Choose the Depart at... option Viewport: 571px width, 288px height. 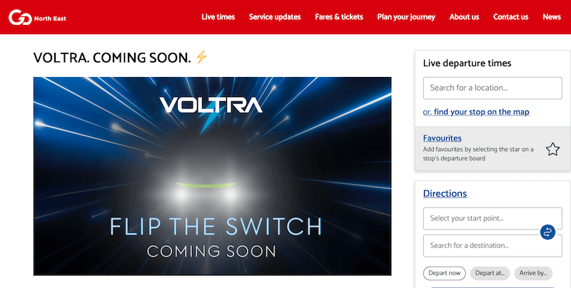click(x=490, y=273)
